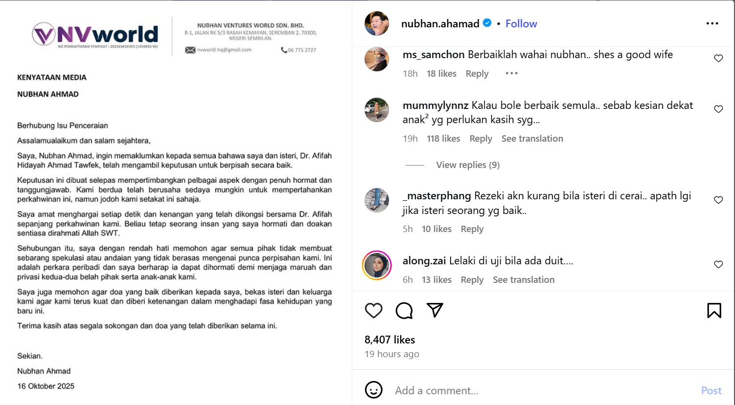The width and height of the screenshot is (735, 405).
Task: Open 8,407 likes list
Action: (390, 340)
